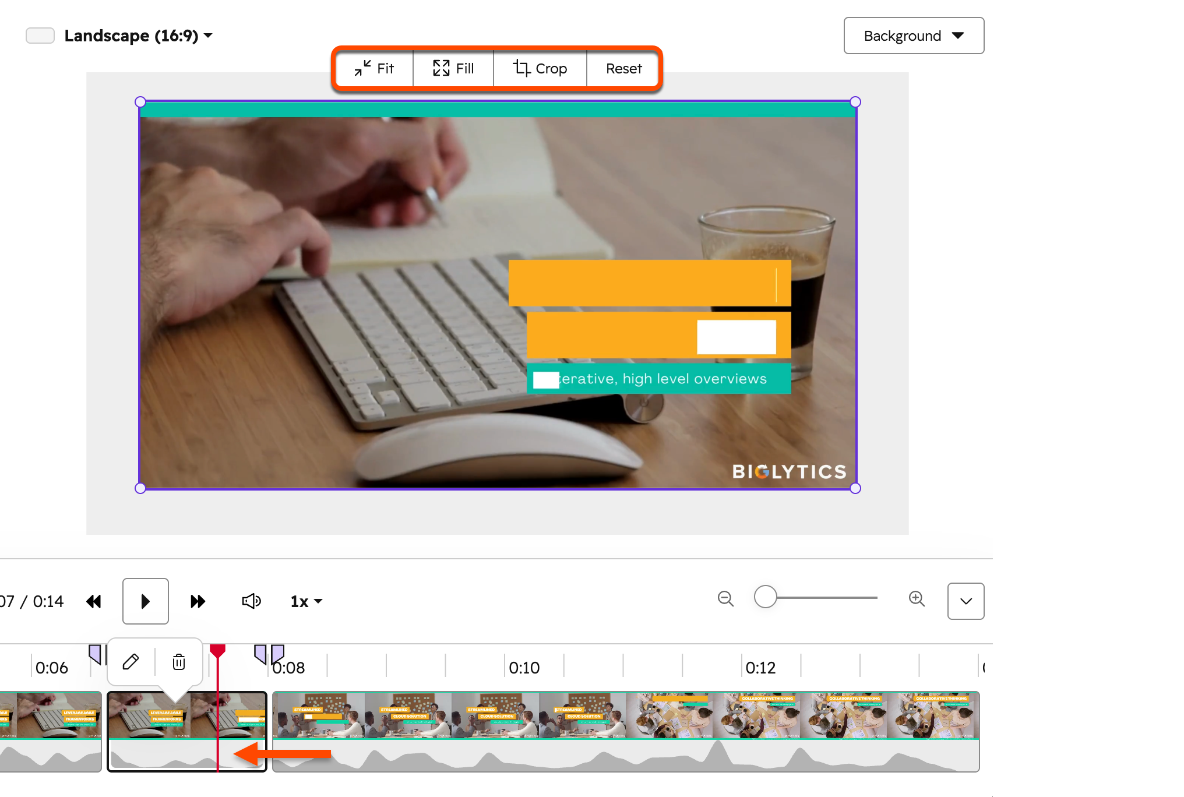
Task: Click the Fit button
Action: (375, 69)
